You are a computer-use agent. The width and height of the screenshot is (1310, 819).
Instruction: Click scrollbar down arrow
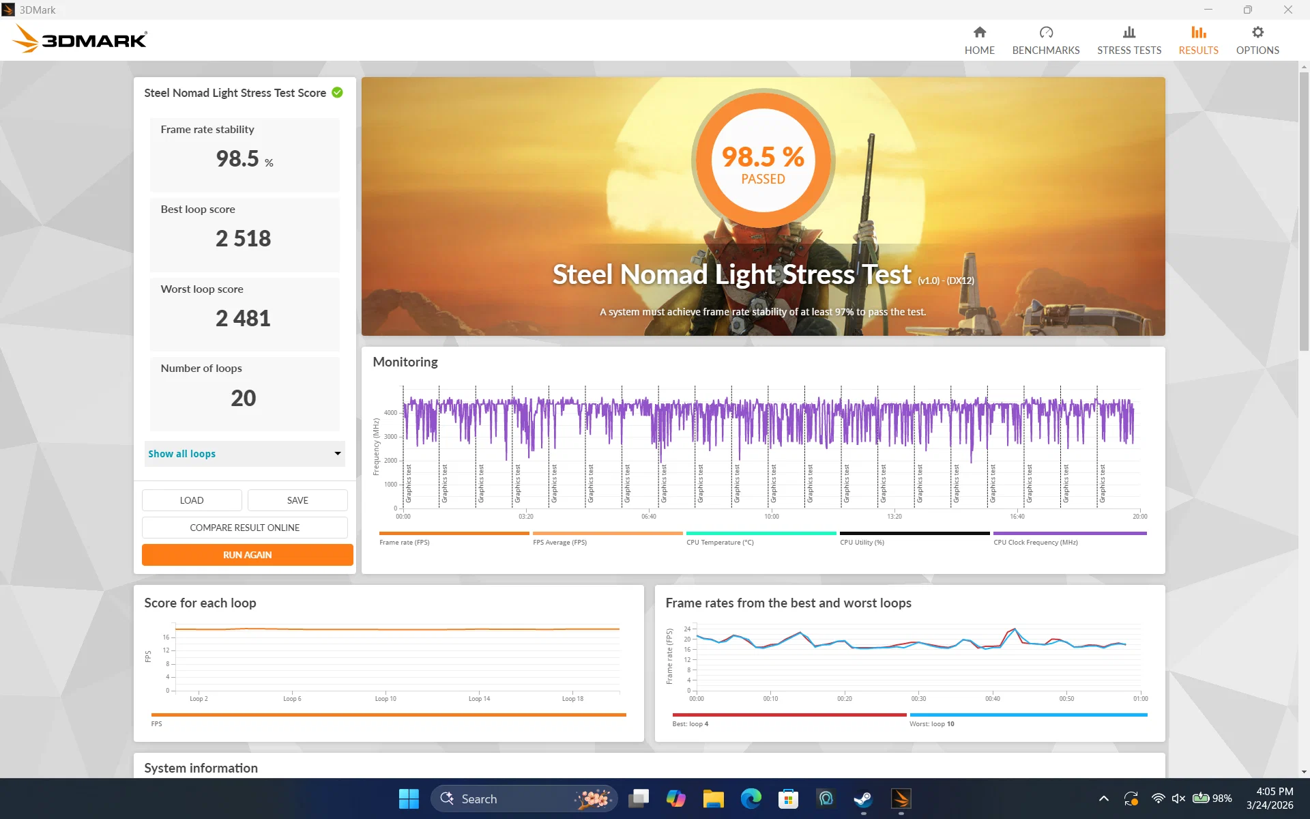pos(1304,772)
